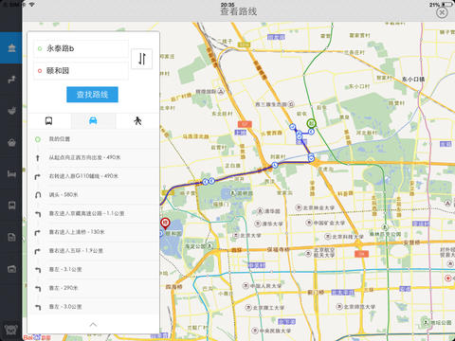Open the route directions icon in the sidebar

(x=11, y=80)
